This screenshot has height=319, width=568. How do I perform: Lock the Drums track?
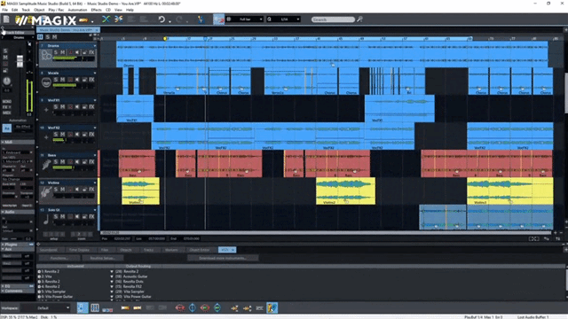pyautogui.click(x=84, y=52)
